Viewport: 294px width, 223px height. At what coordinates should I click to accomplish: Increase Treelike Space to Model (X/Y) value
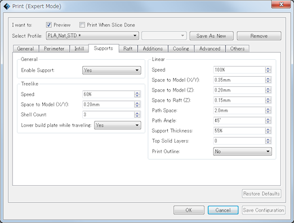(137, 103)
